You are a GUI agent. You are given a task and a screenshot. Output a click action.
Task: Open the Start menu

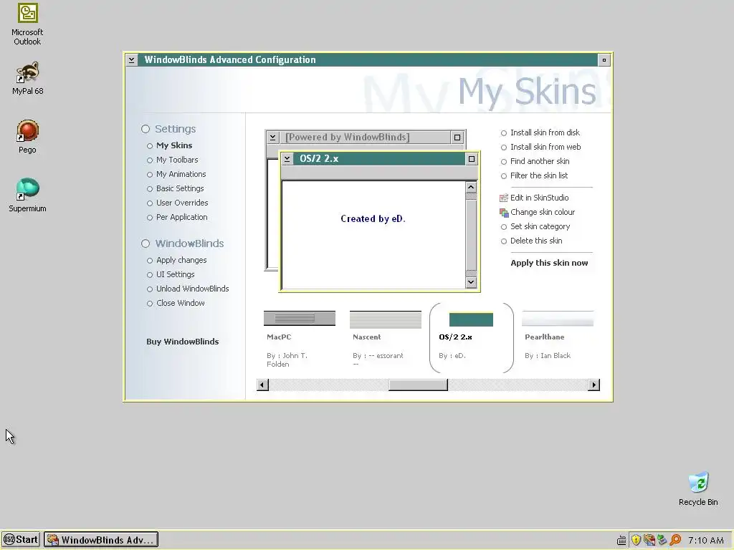(x=21, y=540)
